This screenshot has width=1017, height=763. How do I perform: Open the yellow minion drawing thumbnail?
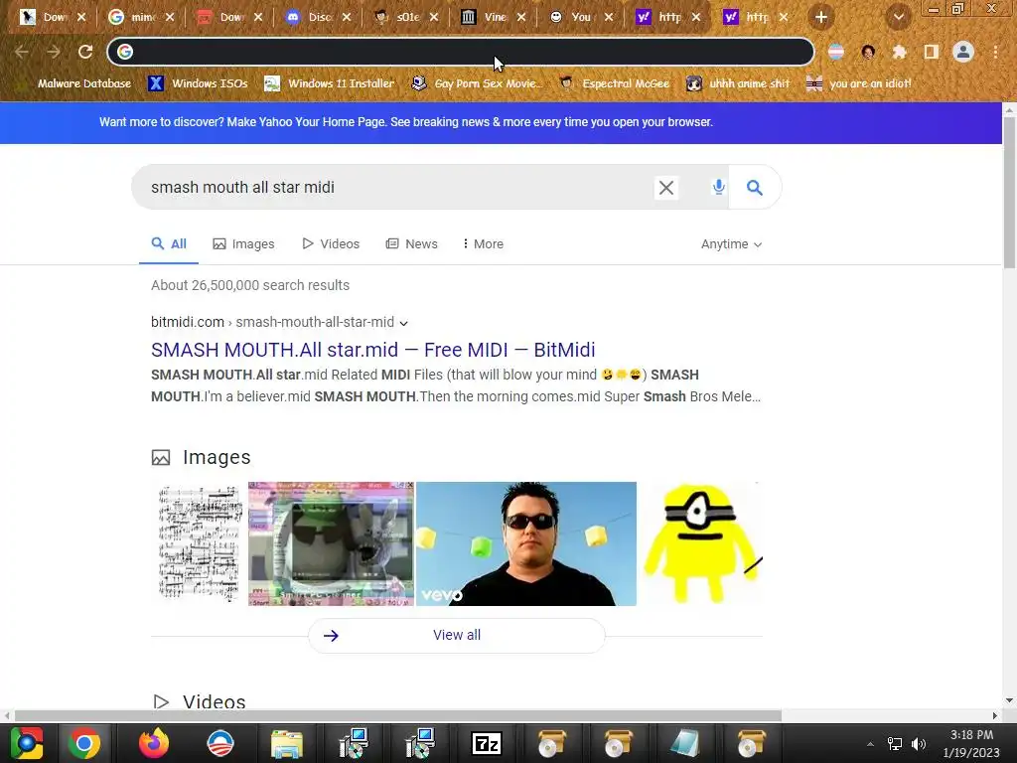click(703, 543)
